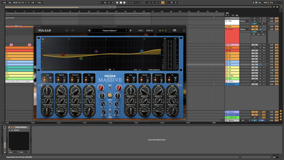Image resolution: width=284 pixels, height=160 pixels.
Task: Toggle Draw Mode pencil icon
Action: 253,2
